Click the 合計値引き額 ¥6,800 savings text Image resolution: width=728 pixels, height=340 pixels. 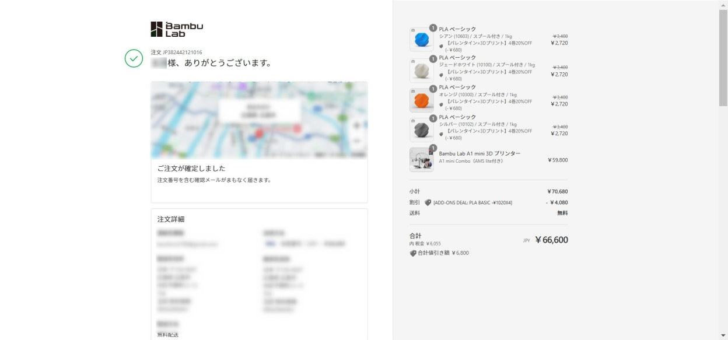click(x=443, y=253)
